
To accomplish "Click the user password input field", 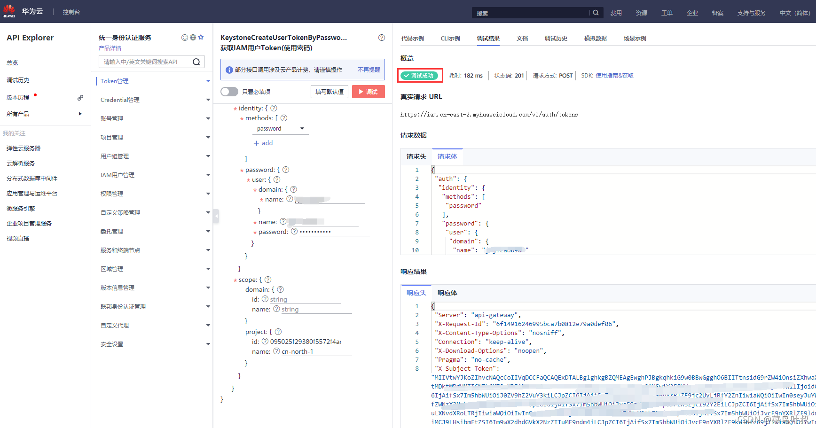I will 335,232.
